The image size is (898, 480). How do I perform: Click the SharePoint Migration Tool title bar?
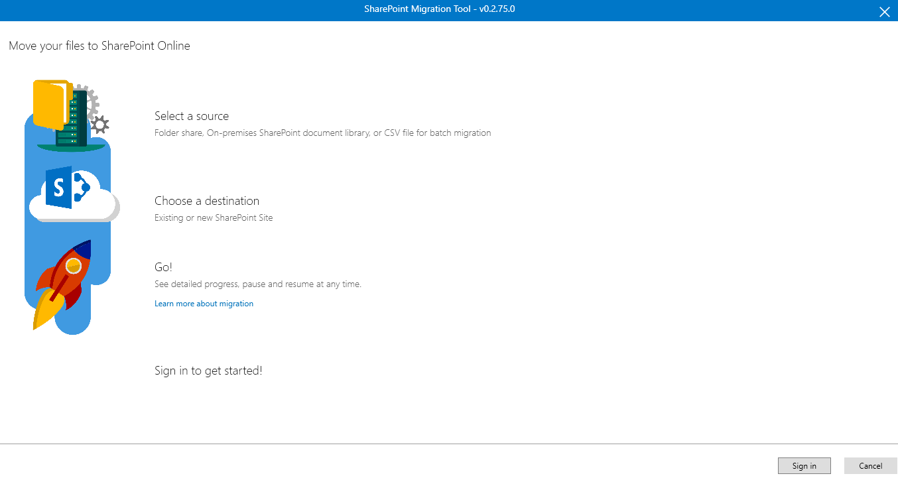[x=439, y=9]
